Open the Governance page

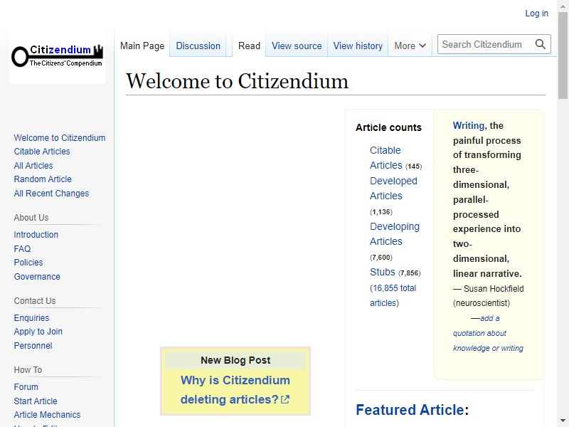tap(37, 277)
